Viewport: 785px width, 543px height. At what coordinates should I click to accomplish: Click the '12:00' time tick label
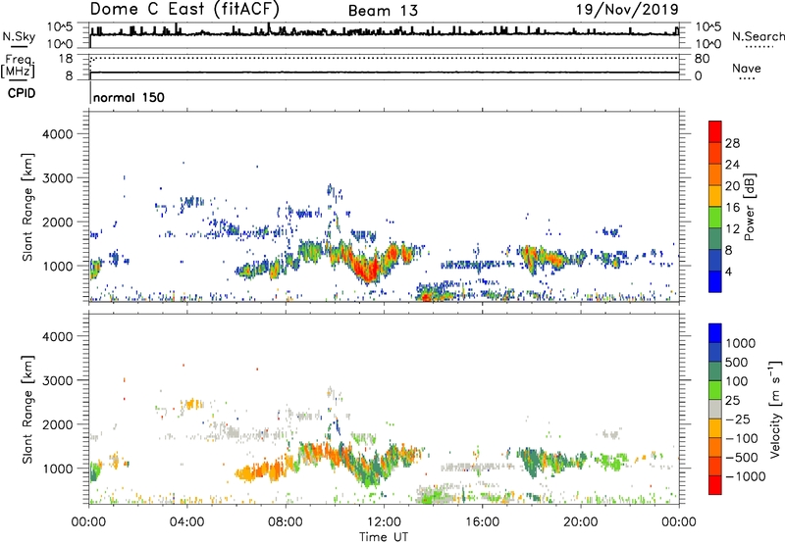click(384, 522)
